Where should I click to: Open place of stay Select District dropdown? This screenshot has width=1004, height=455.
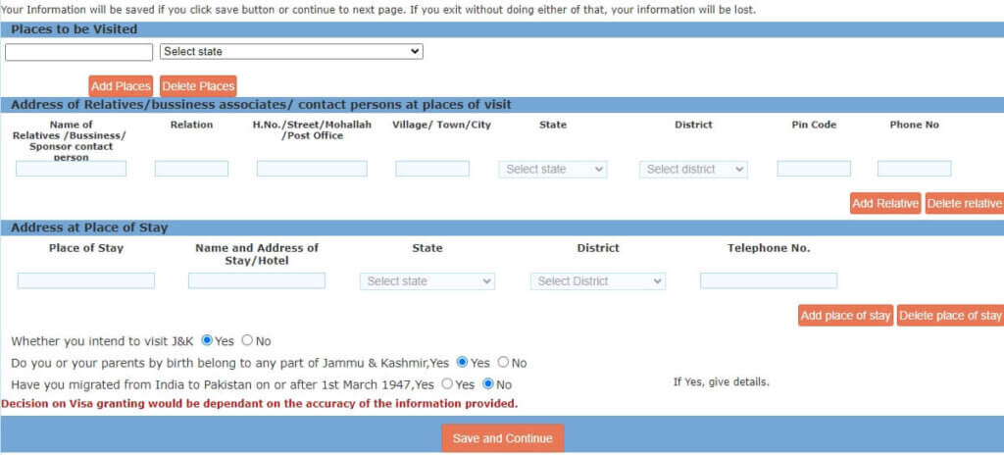[x=598, y=281]
